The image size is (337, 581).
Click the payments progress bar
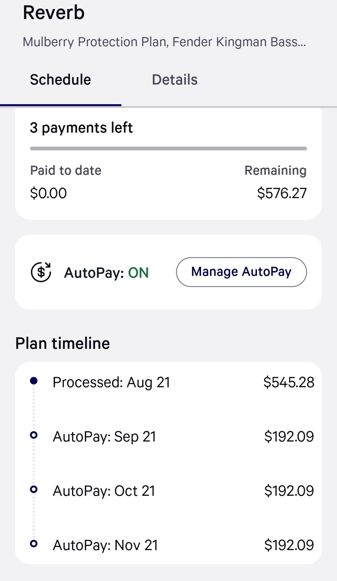(168, 149)
